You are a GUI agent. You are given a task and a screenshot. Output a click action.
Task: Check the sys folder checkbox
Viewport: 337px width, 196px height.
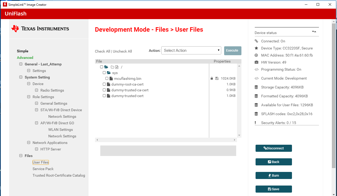(x=104, y=73)
